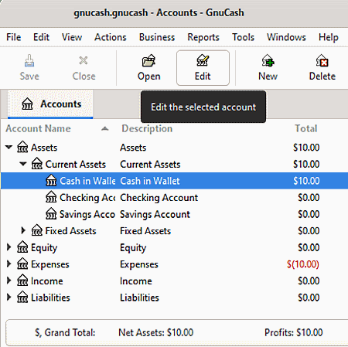348x347 pixels.
Task: Sort by the Account Name column arrow
Action: point(104,128)
